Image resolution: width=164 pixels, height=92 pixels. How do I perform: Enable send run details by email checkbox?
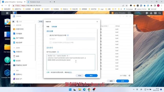click(x=48, y=35)
